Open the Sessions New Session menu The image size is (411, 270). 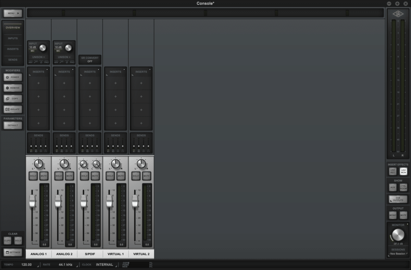(398, 254)
